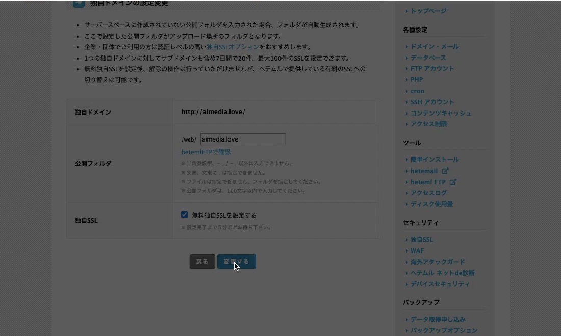Click the ツール section heading

412,143
